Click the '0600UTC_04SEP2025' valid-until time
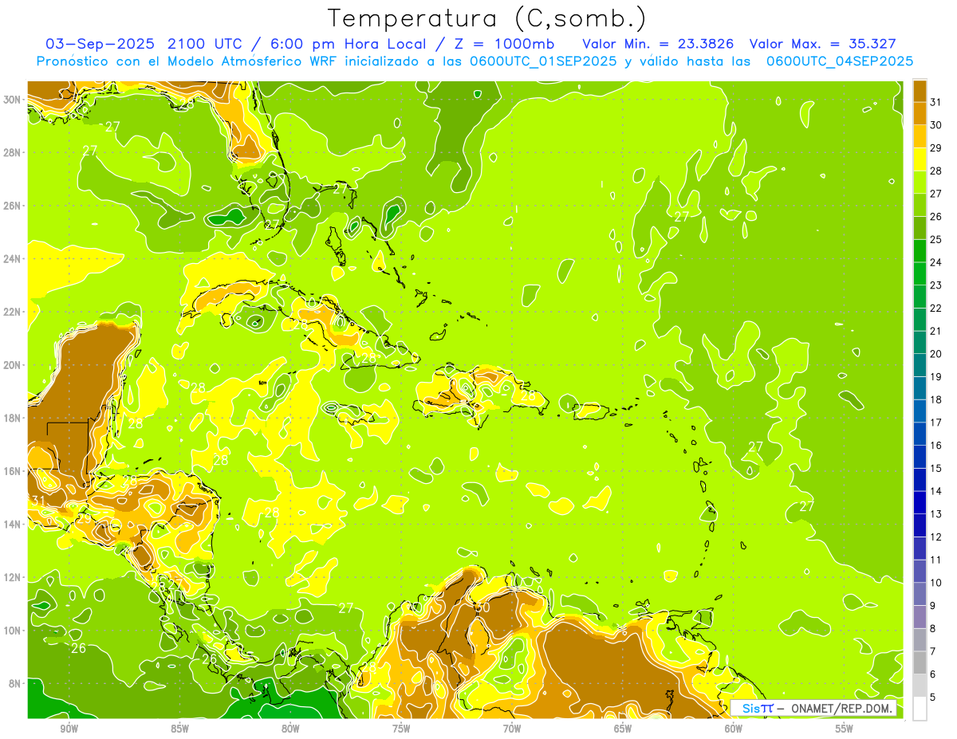Screen dimensions: 957x739 pos(840,61)
